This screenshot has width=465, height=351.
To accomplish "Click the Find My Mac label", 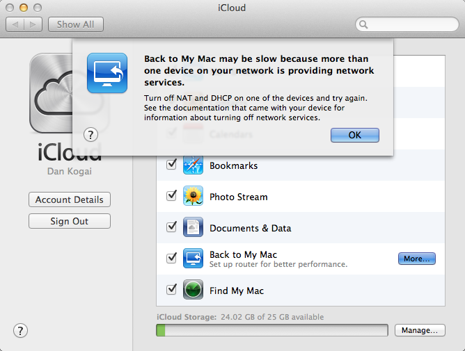I will (x=237, y=291).
